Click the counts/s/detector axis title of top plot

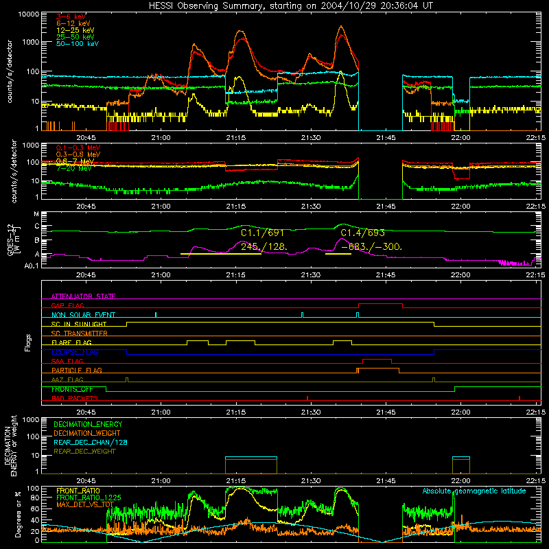[x=10, y=71]
